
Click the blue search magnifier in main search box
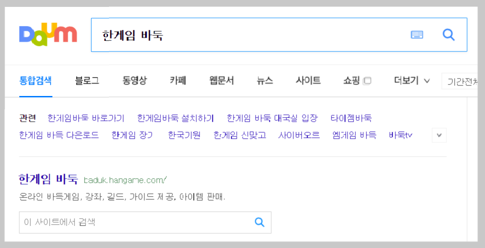coord(449,34)
